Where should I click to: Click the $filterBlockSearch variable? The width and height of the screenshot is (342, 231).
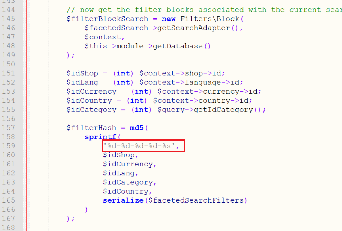point(107,19)
